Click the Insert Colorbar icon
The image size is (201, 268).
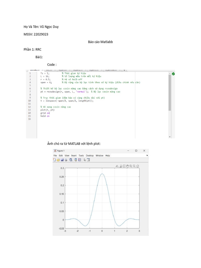click(x=76, y=160)
